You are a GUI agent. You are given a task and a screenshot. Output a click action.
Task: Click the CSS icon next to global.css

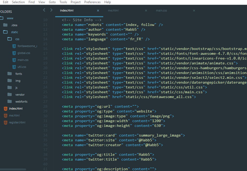pyautogui.click(x=14, y=53)
